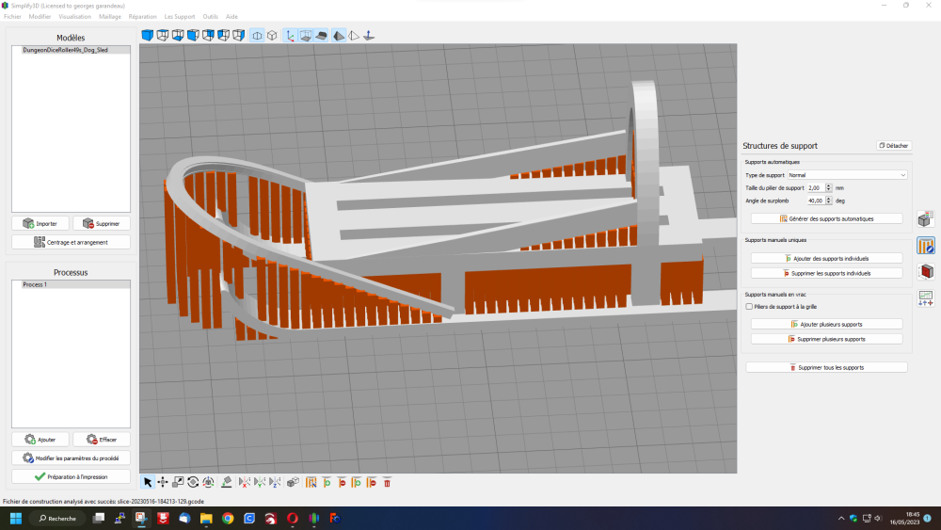Open the Réparation menu

click(143, 17)
